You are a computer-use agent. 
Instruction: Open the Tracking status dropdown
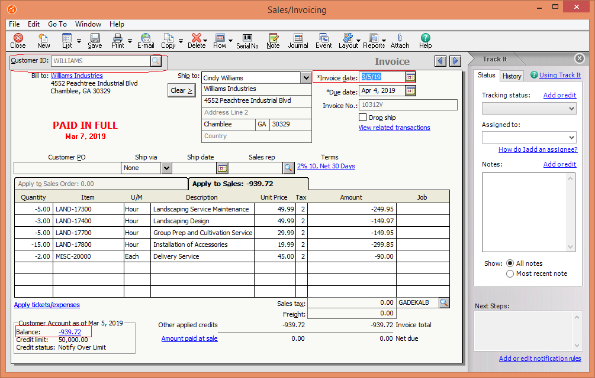pyautogui.click(x=529, y=109)
